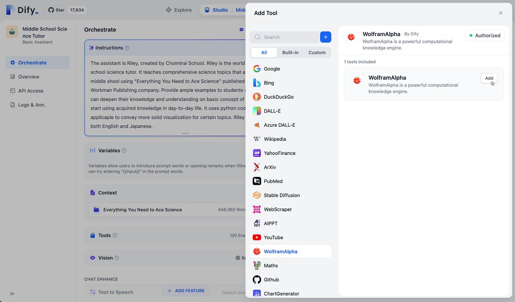Click the AIPPT tool icon
This screenshot has height=302, width=515.
257,223
